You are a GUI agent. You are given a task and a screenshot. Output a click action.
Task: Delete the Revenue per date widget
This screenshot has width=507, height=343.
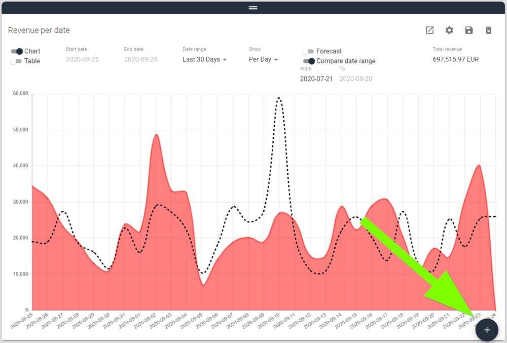coord(488,30)
